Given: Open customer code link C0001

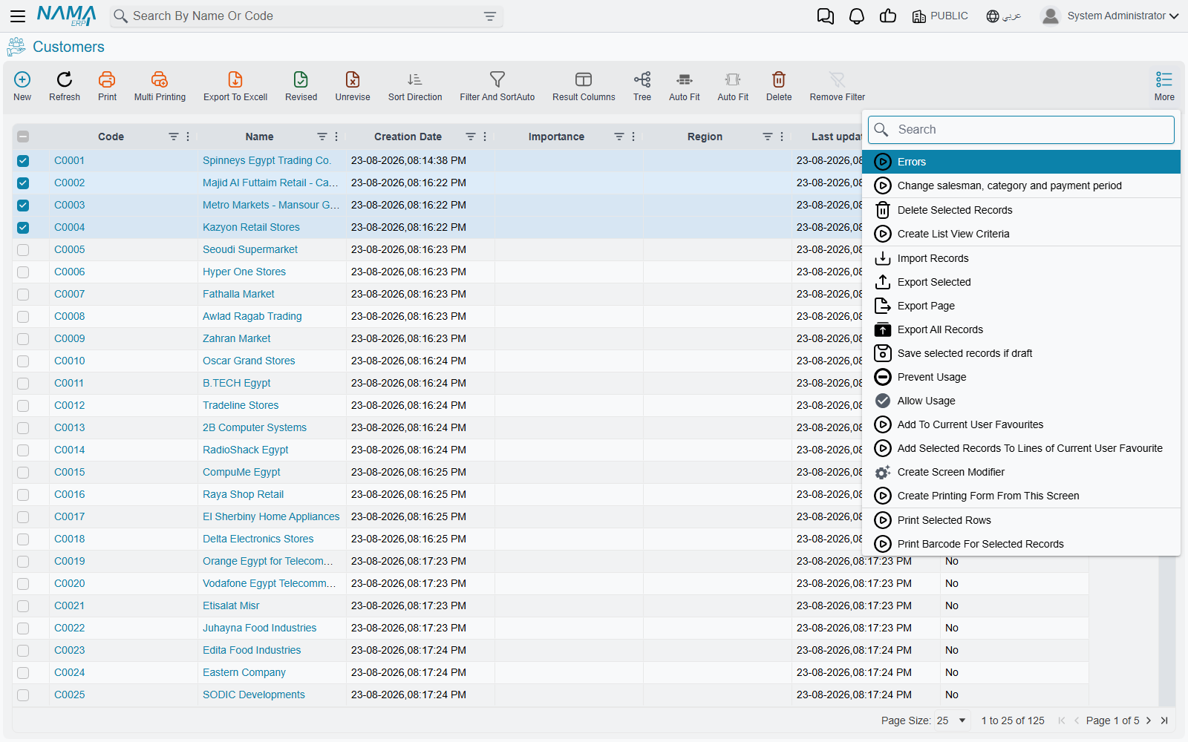Looking at the screenshot, I should 69,160.
